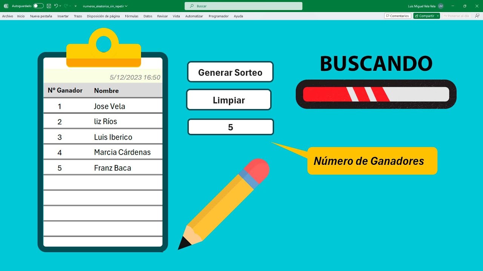
Task: Click the Nombre column header
Action: 106,90
